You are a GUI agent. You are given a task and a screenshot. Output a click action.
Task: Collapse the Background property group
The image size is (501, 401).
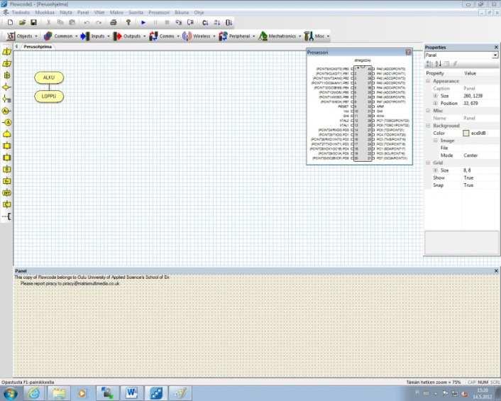click(428, 126)
